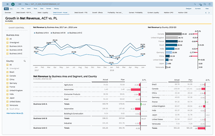The height and width of the screenshot is (136, 215).
Task: Click the Business Unit A legend marker
Action: (x=35, y=33)
